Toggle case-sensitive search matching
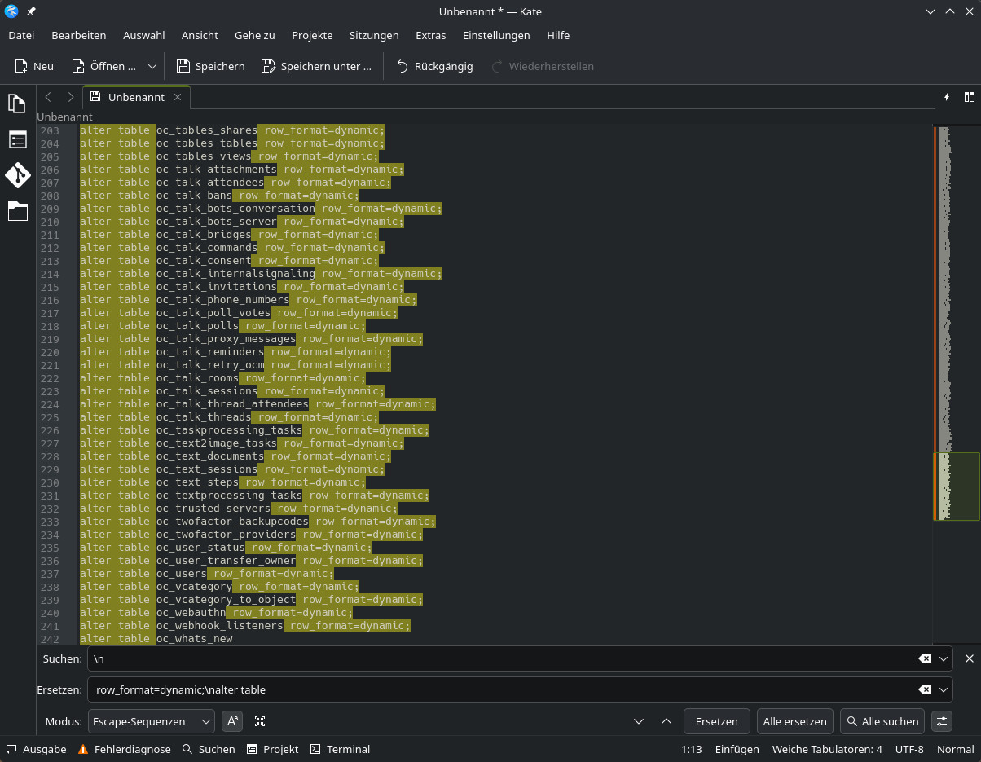The height and width of the screenshot is (762, 981). tap(233, 721)
